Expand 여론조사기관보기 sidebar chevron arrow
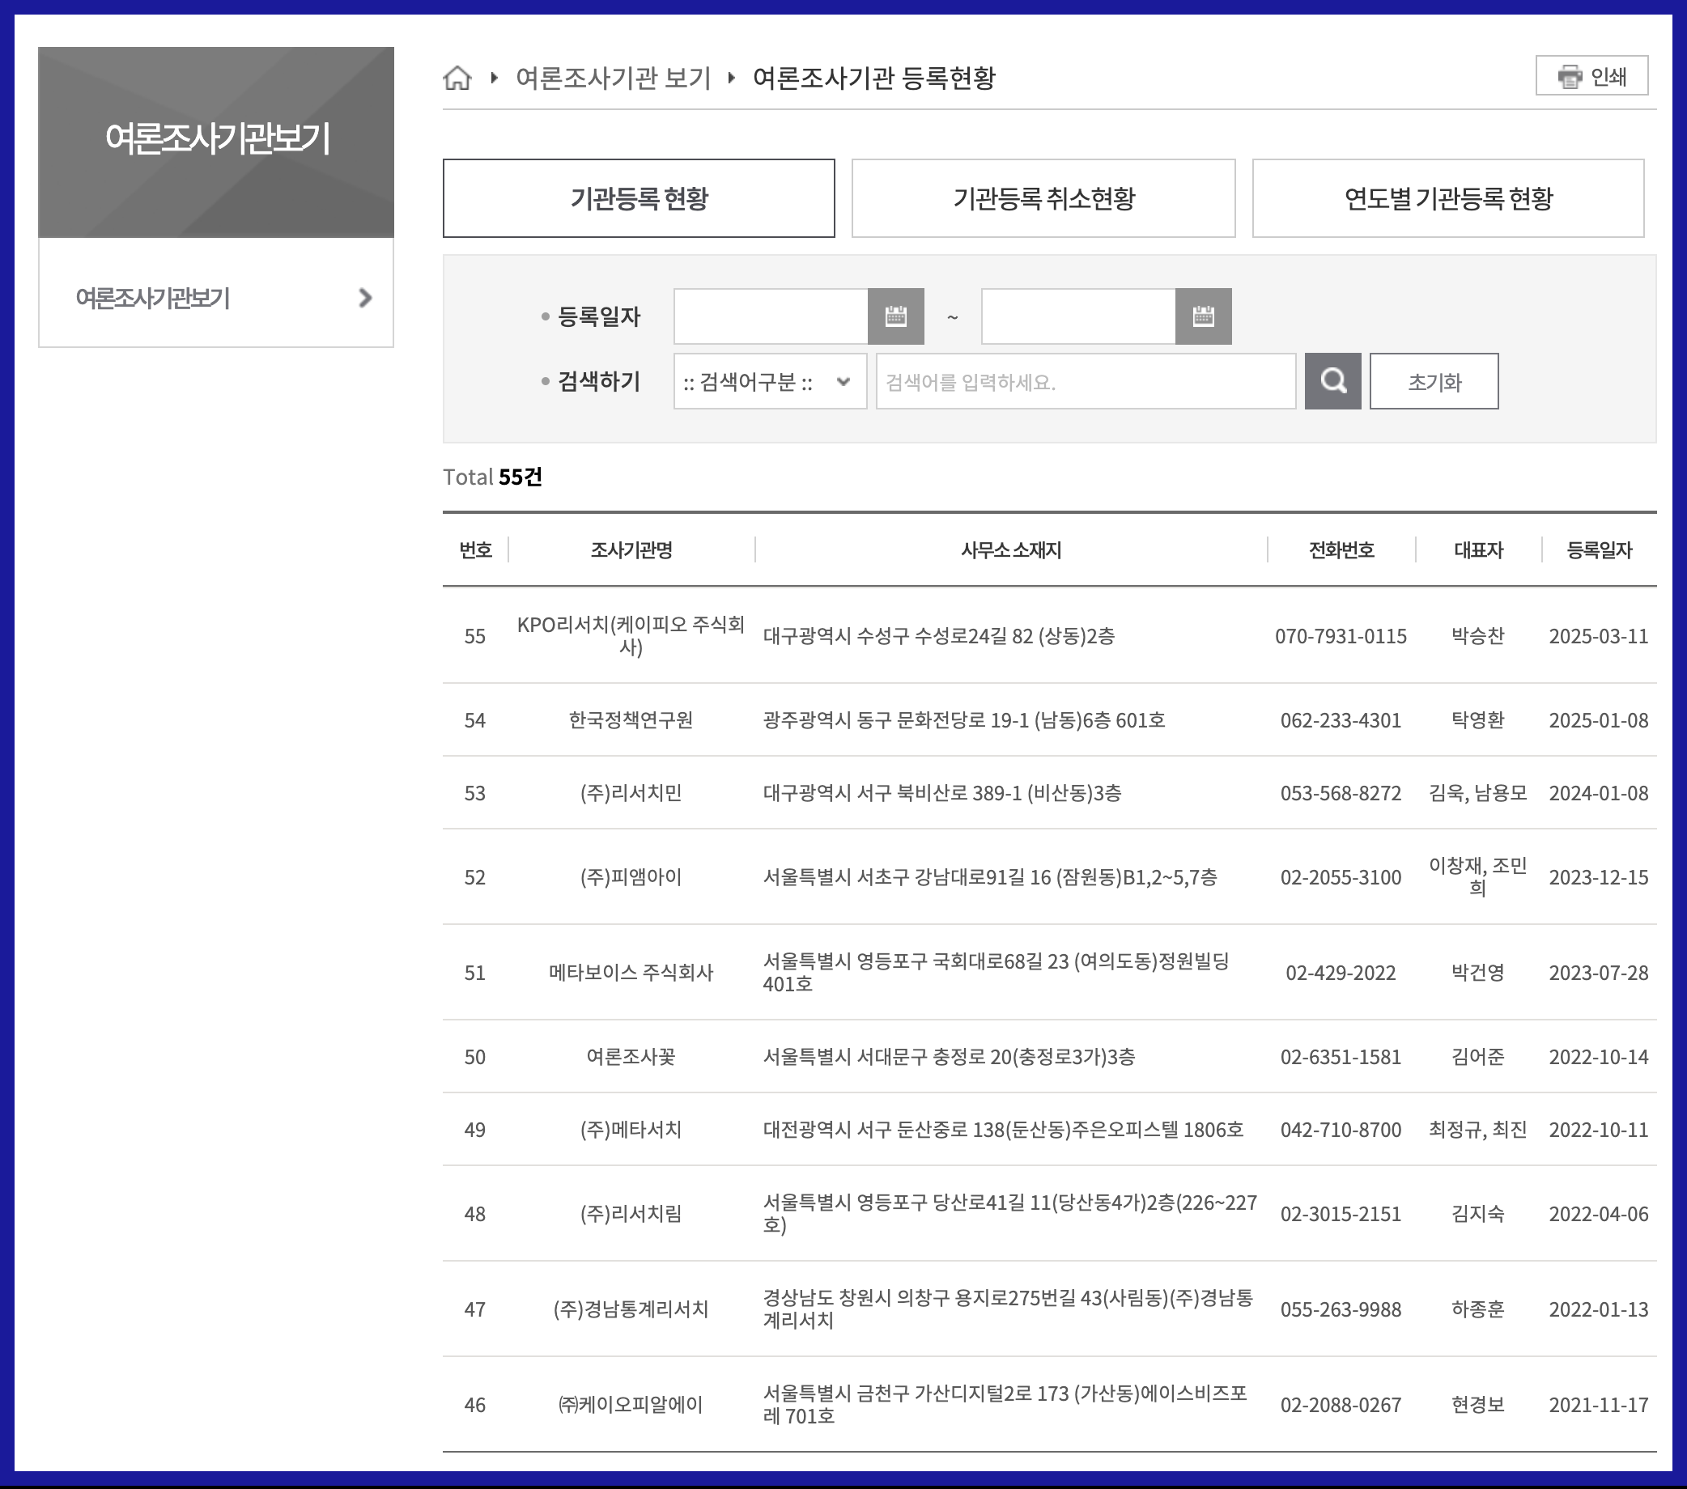1687x1489 pixels. [365, 298]
